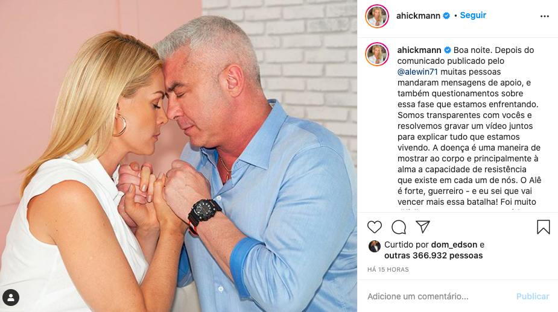
Task: Open ahickmann profile picture in header
Action: point(377,16)
